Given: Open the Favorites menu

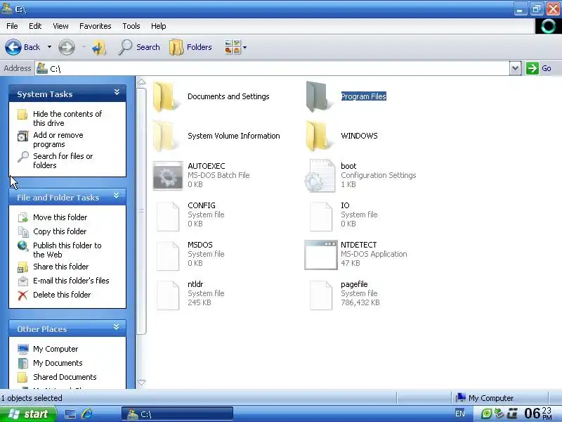Looking at the screenshot, I should pos(96,26).
